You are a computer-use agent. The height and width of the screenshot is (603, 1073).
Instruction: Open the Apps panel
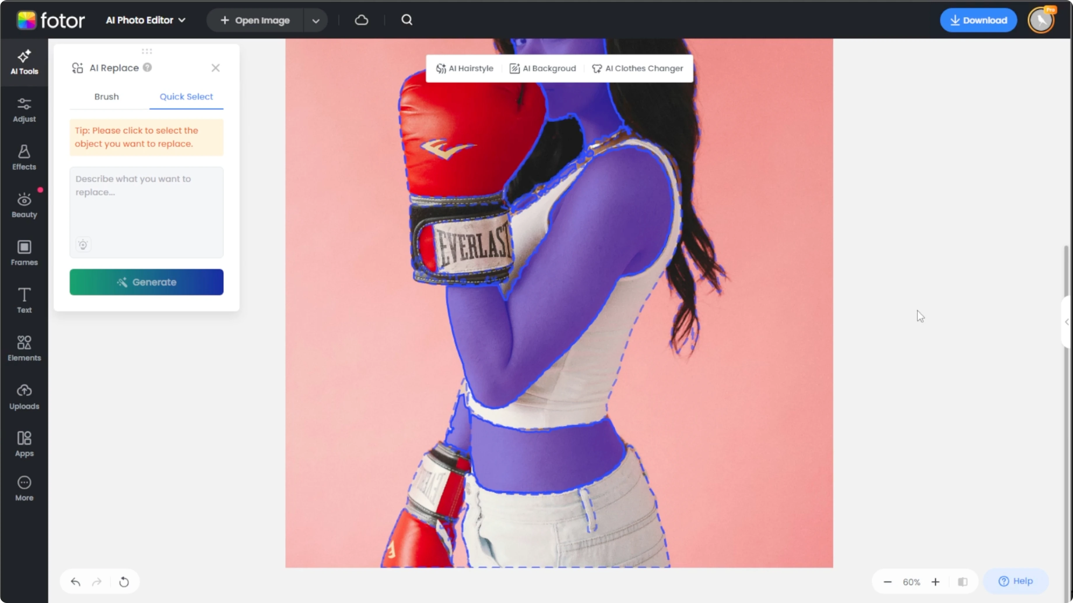(24, 445)
